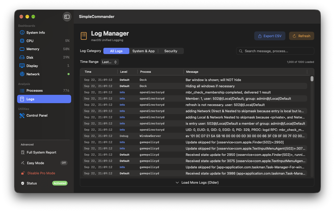Select 'Bar window is shown' log row
335x212 pixels.
tap(195, 80)
